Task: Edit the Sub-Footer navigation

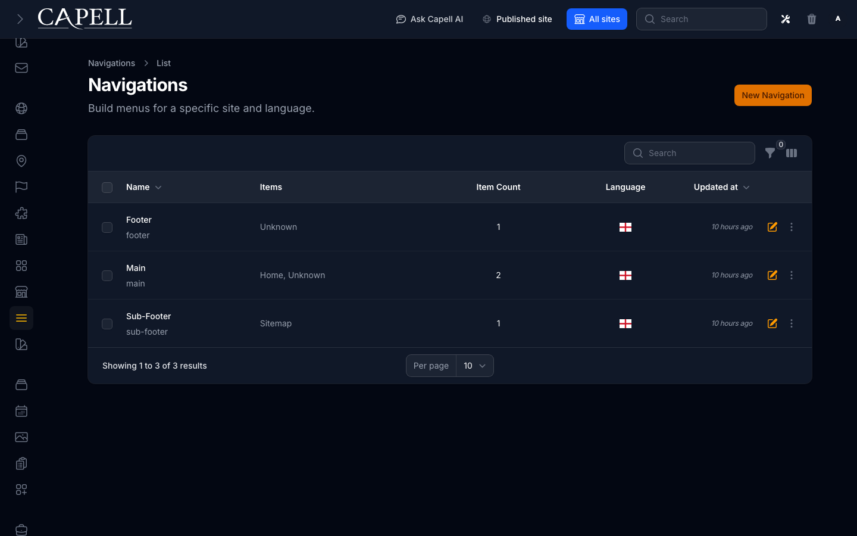Action: click(x=772, y=323)
